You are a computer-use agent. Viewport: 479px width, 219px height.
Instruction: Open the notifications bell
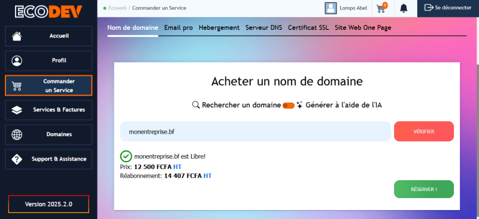(x=404, y=8)
